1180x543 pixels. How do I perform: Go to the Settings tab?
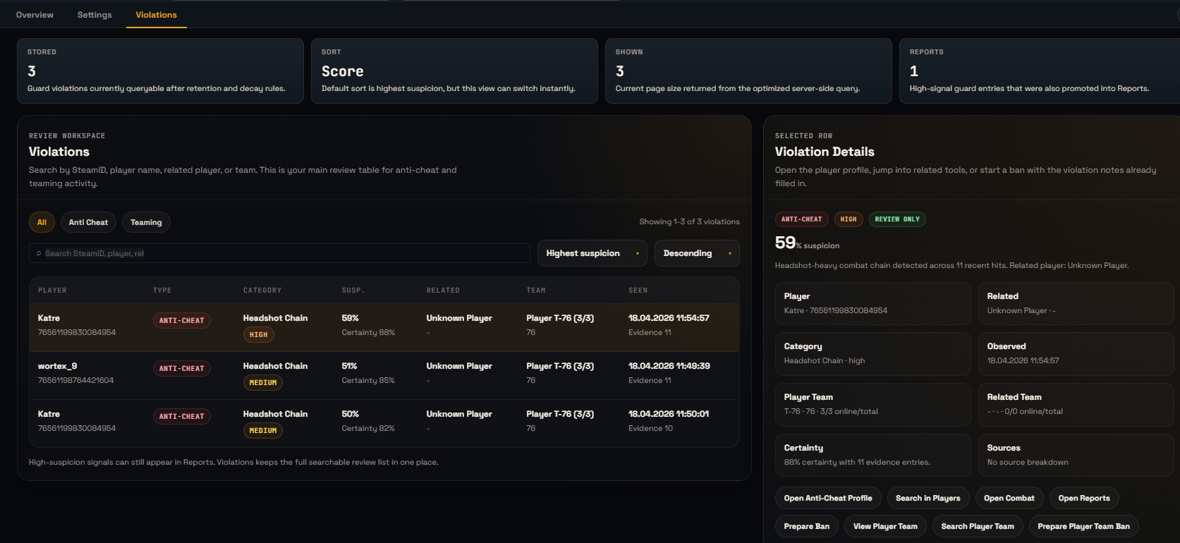(95, 15)
